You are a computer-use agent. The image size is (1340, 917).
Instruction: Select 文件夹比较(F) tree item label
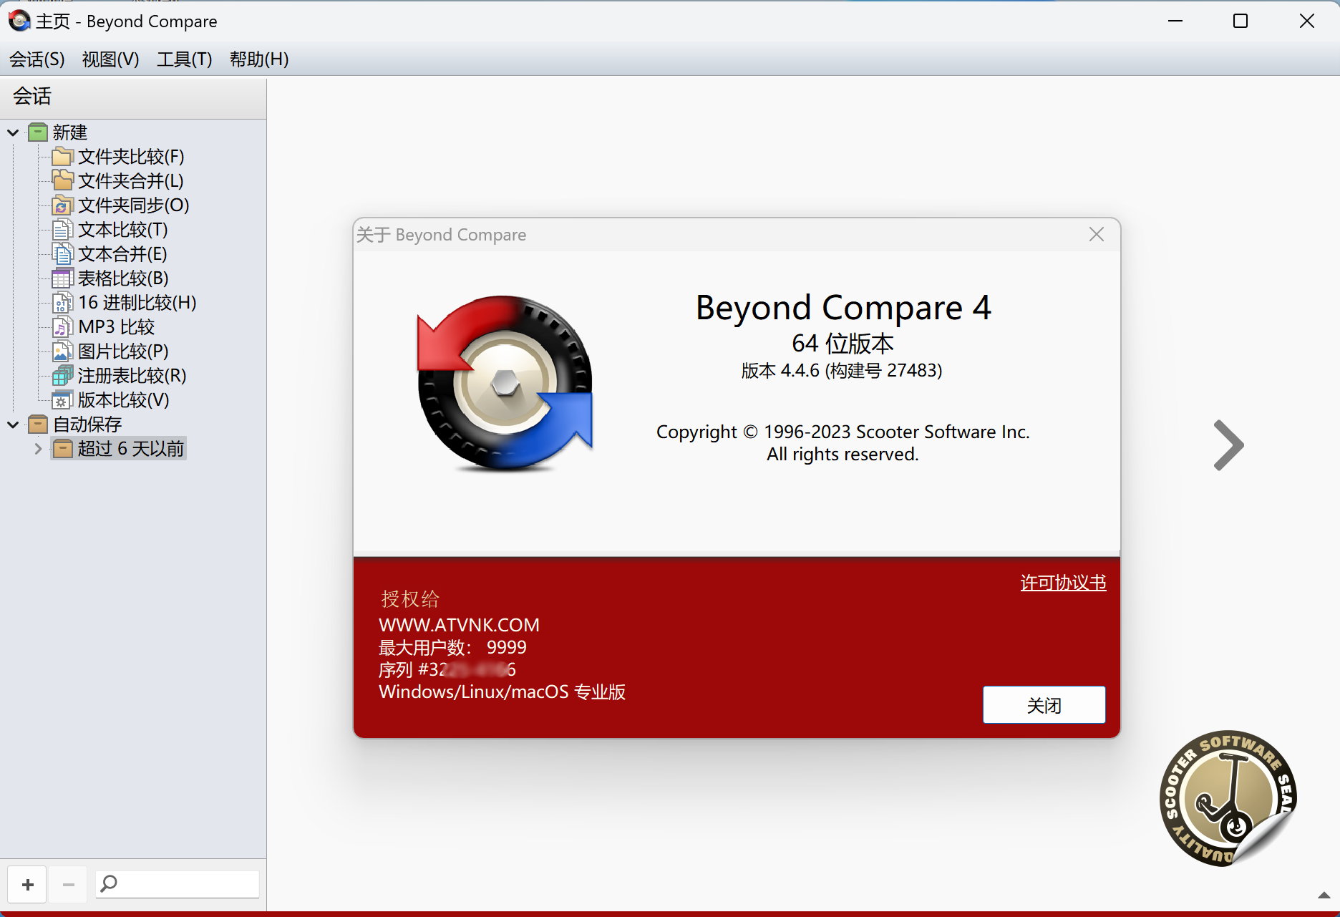point(131,157)
